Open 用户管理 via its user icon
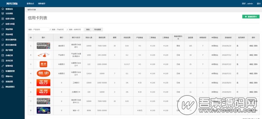Screen dimensions: 262x119 coord(3,50)
